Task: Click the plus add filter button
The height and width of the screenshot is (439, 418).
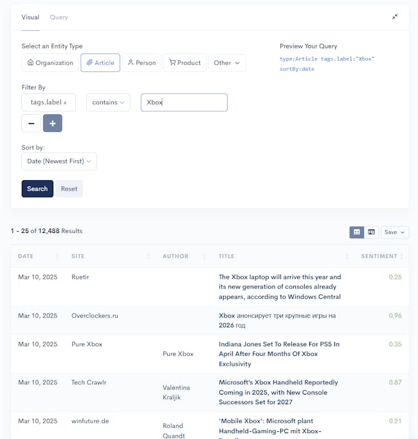Action: click(x=52, y=123)
